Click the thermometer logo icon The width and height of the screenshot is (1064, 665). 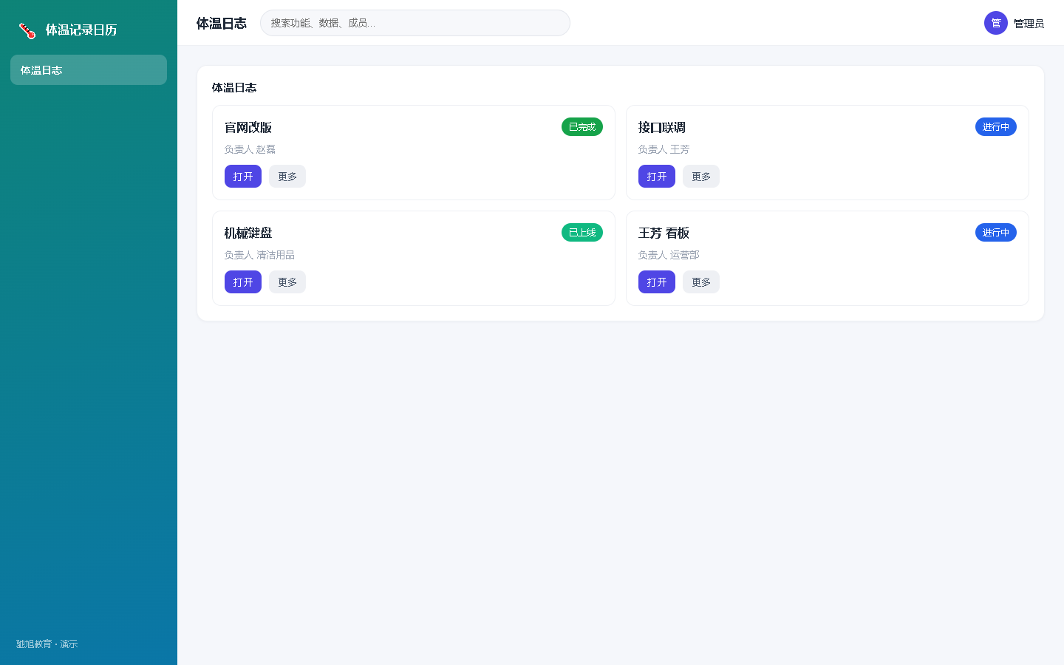[x=27, y=30]
